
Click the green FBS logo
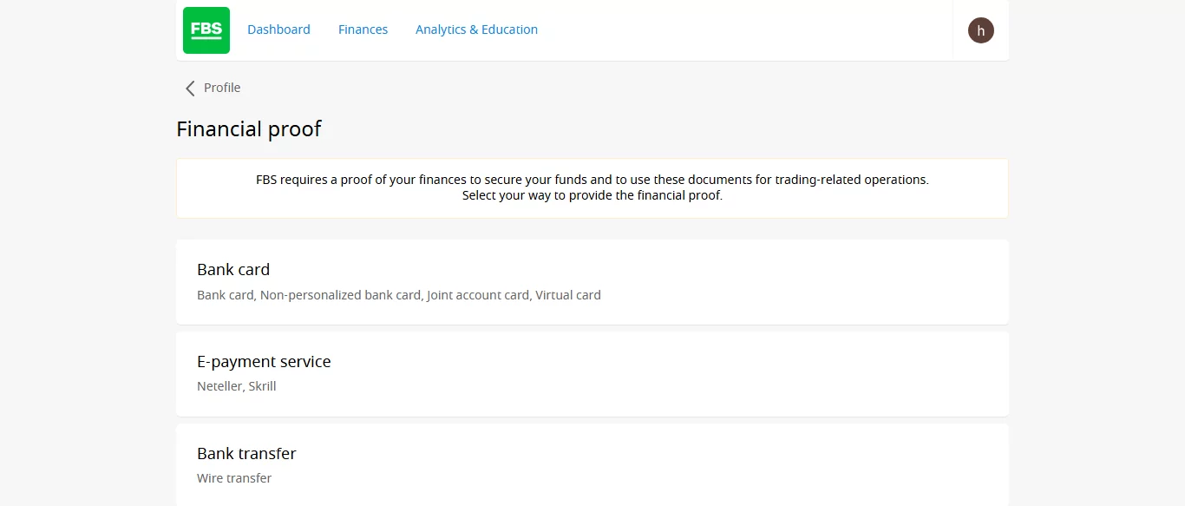pos(206,30)
